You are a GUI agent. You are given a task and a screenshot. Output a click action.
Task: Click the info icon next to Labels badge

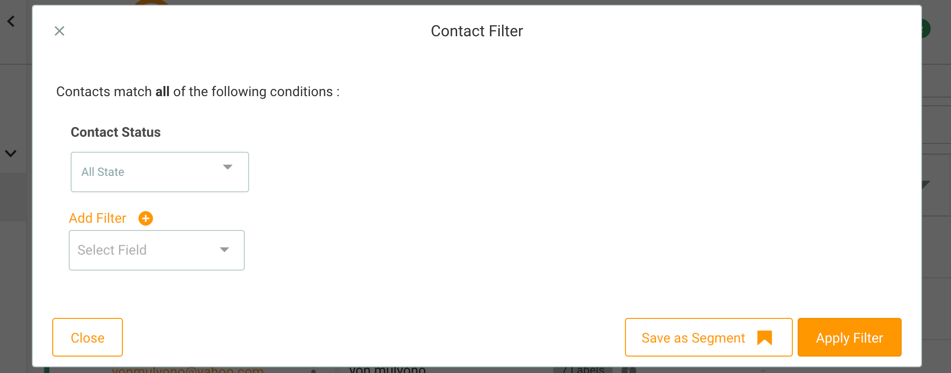628,370
